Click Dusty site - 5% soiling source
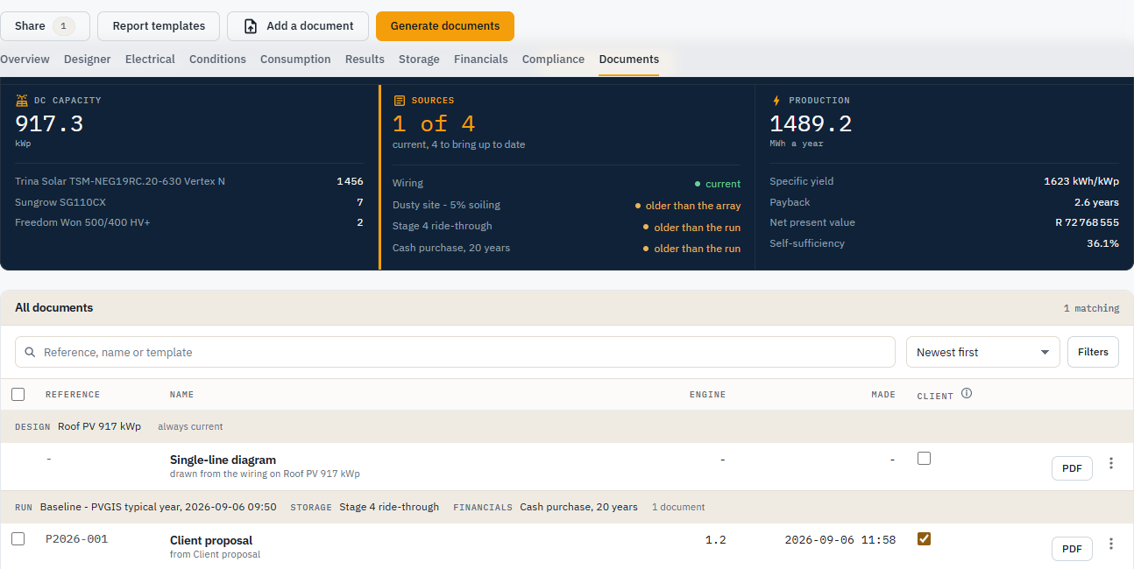Viewport: 1134px width, 569px height. pos(566,206)
